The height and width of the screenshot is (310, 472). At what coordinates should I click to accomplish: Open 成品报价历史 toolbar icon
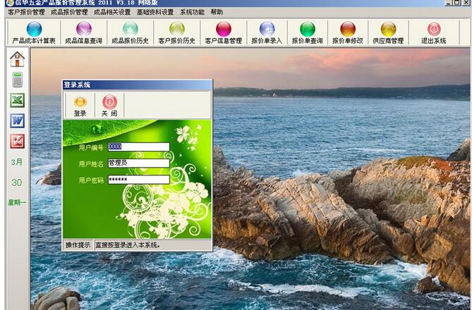click(x=130, y=33)
